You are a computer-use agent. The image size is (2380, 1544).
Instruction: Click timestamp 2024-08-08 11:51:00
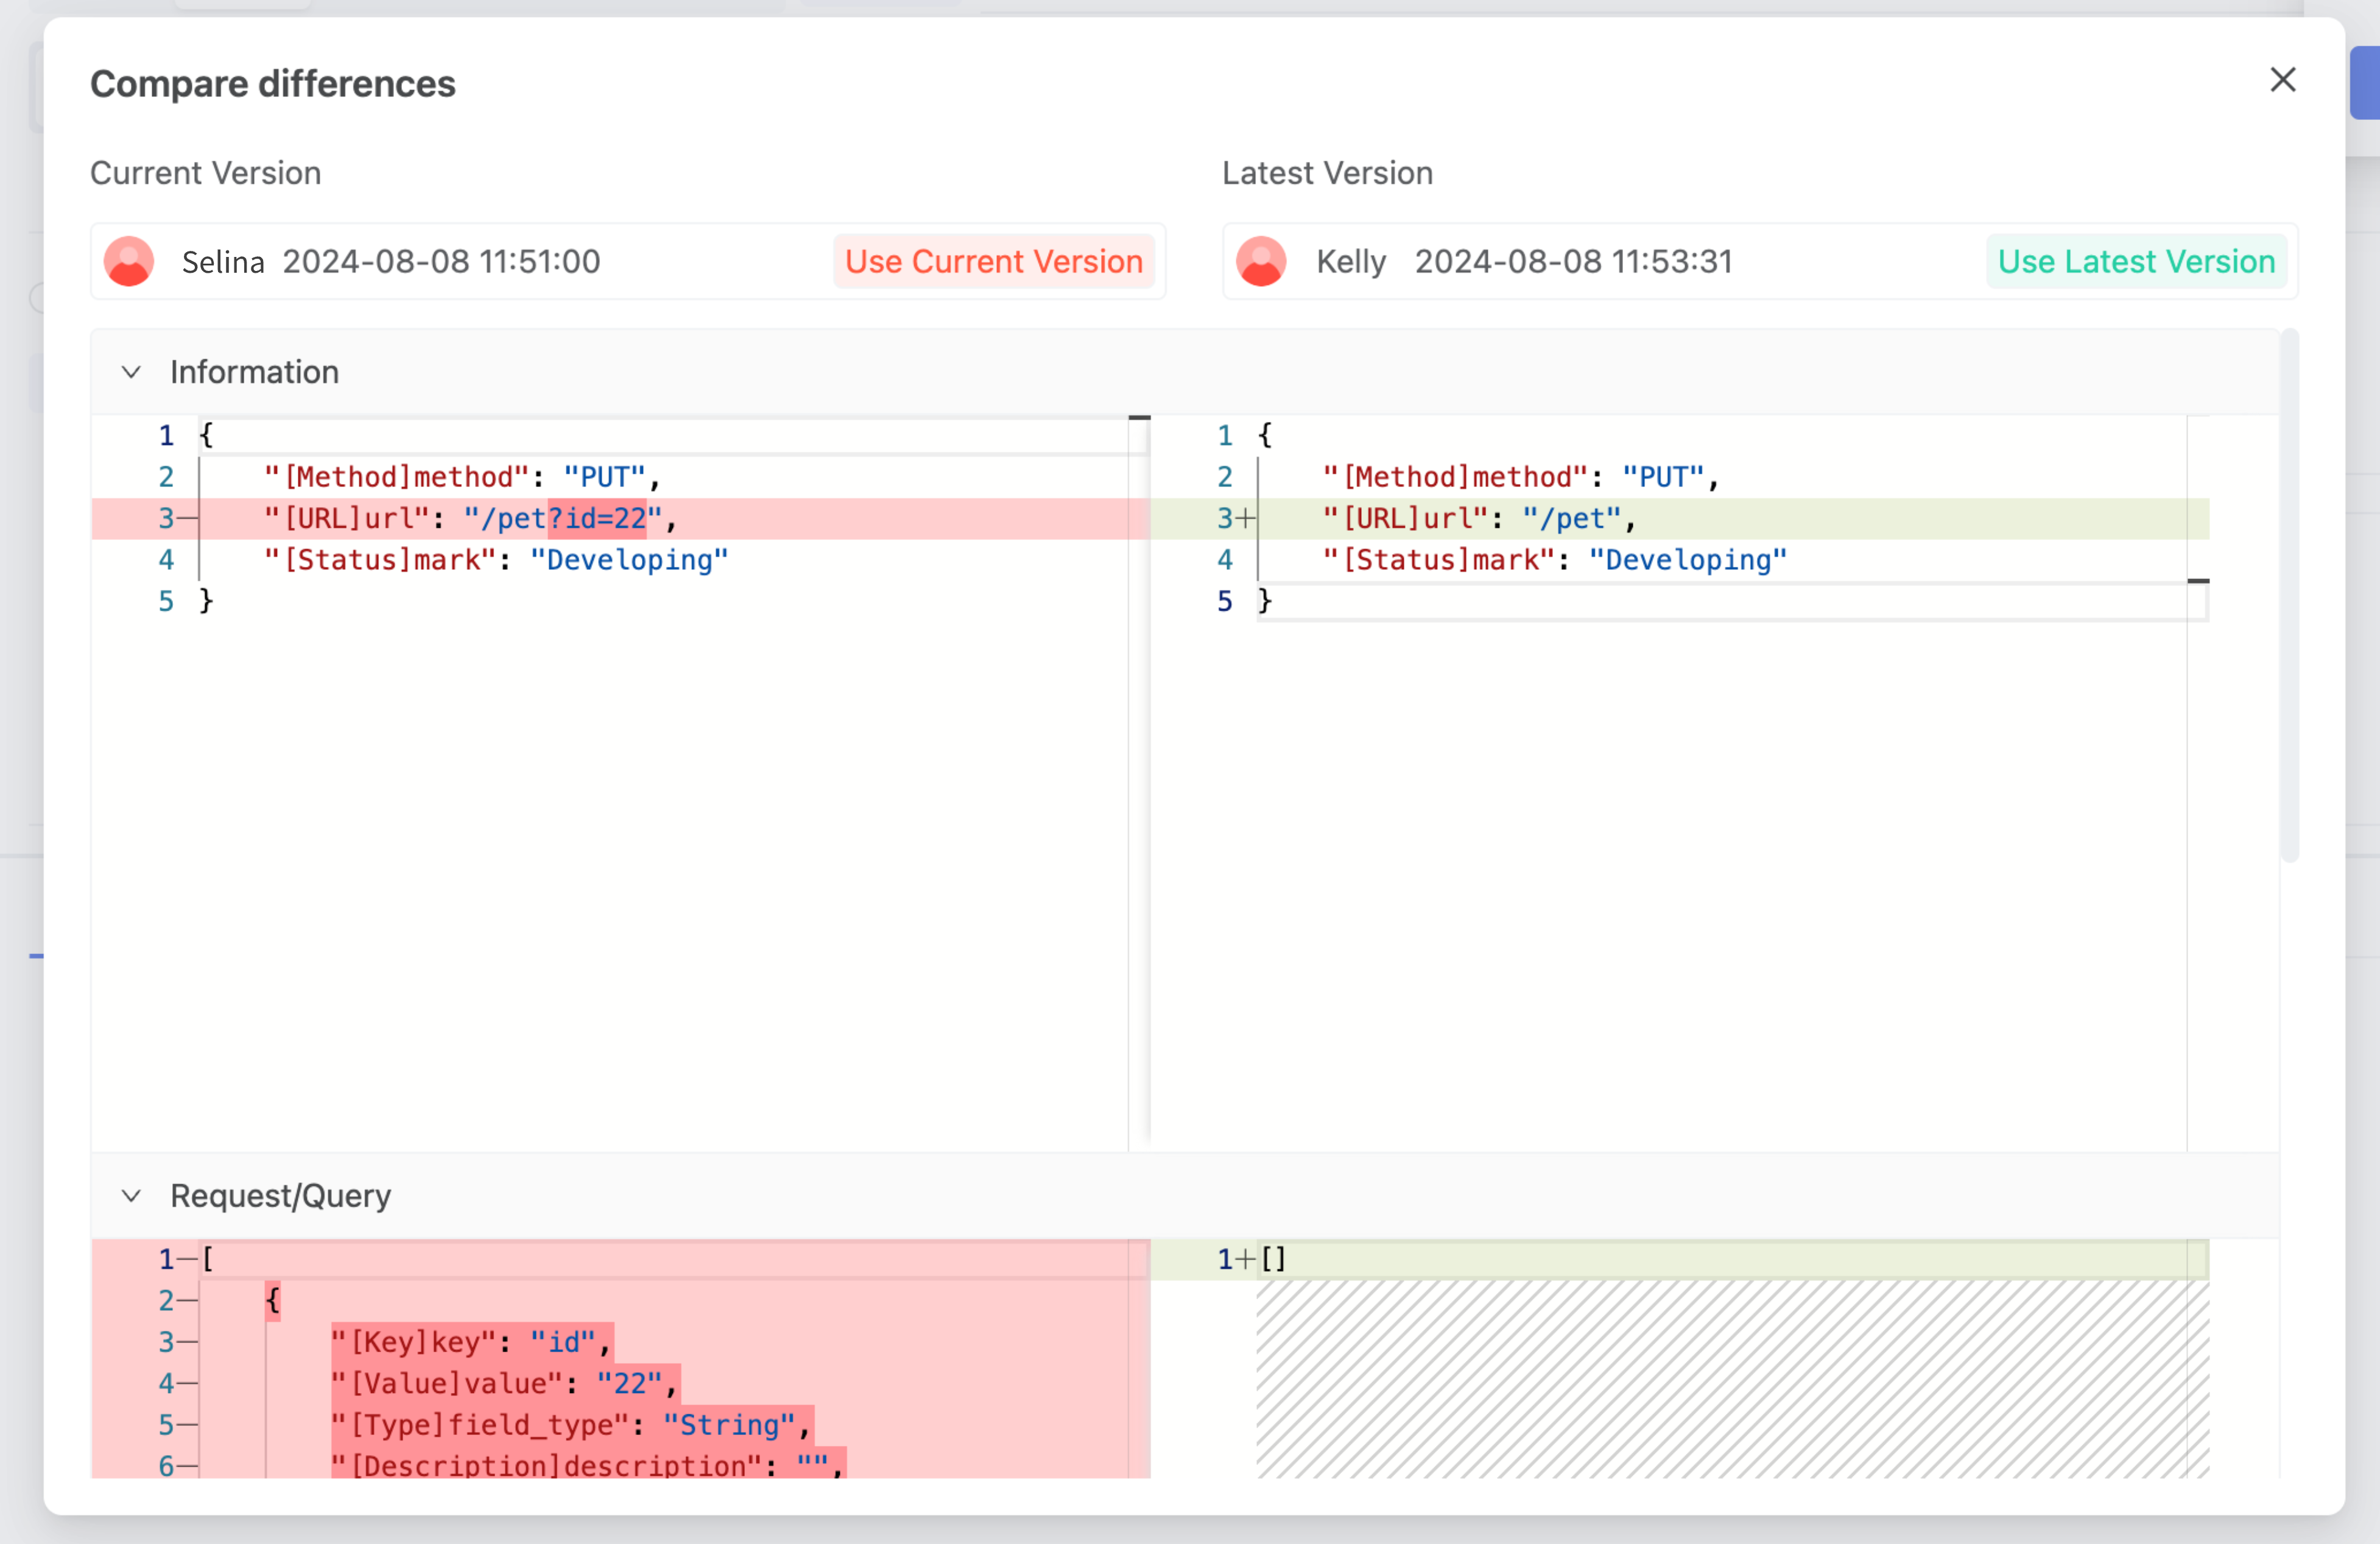pyautogui.click(x=441, y=262)
